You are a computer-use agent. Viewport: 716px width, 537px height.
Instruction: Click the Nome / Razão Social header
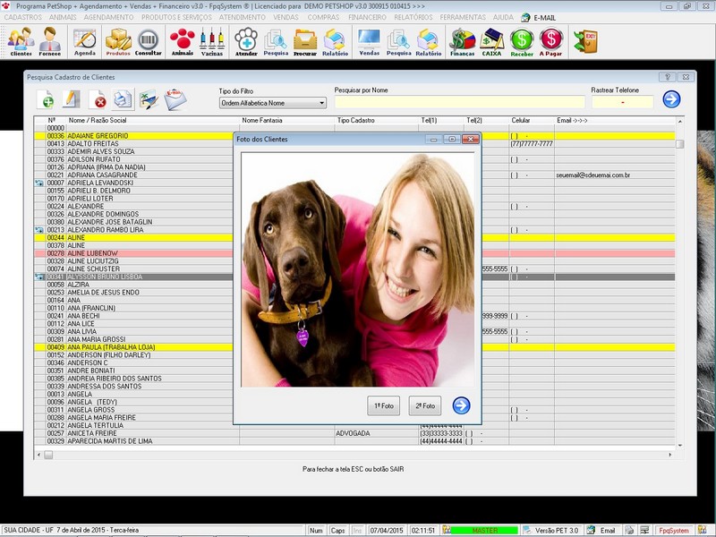(152, 120)
